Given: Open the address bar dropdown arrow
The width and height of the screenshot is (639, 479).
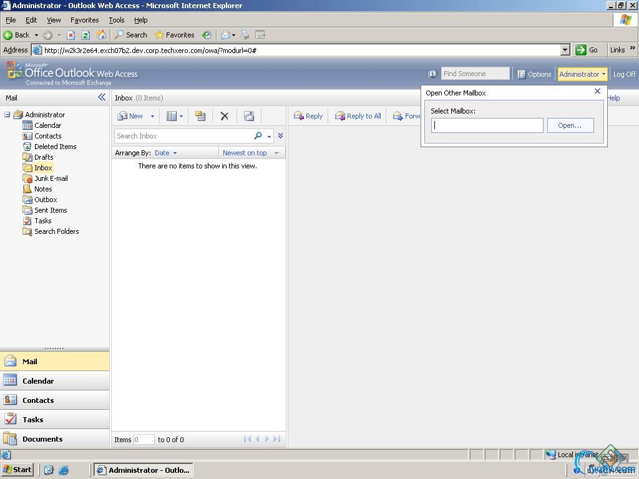Looking at the screenshot, I should coord(565,50).
